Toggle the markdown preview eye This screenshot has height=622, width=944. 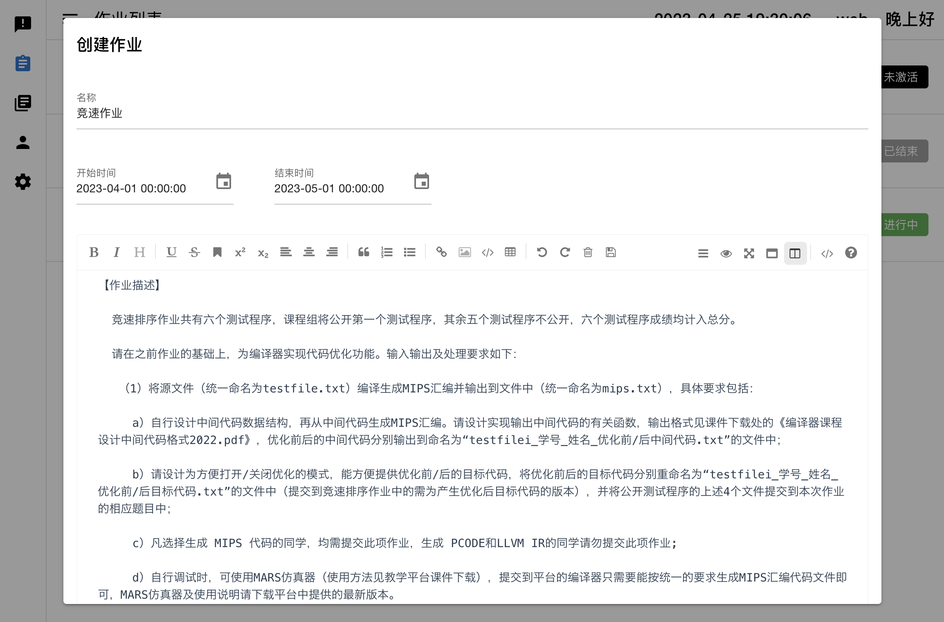coord(726,254)
